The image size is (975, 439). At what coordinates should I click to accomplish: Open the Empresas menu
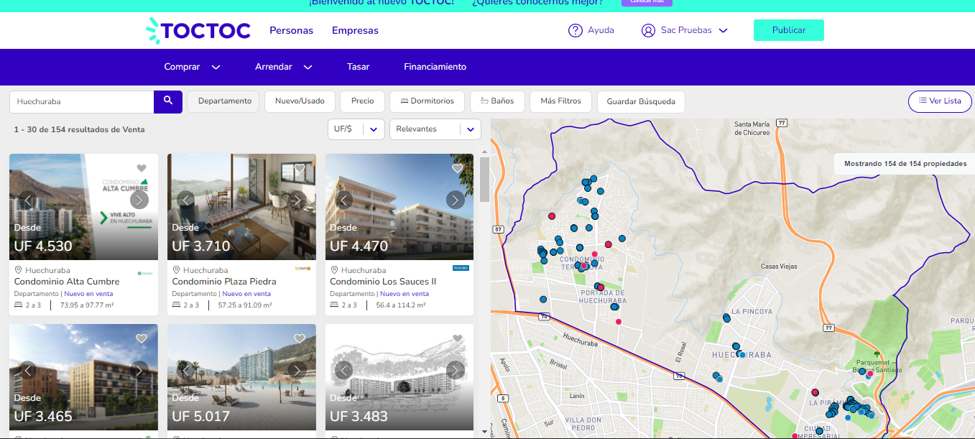[355, 31]
